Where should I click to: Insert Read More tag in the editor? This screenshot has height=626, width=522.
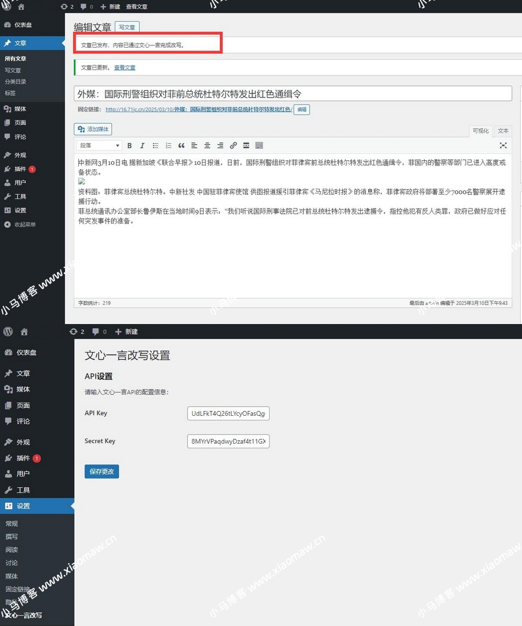[246, 146]
